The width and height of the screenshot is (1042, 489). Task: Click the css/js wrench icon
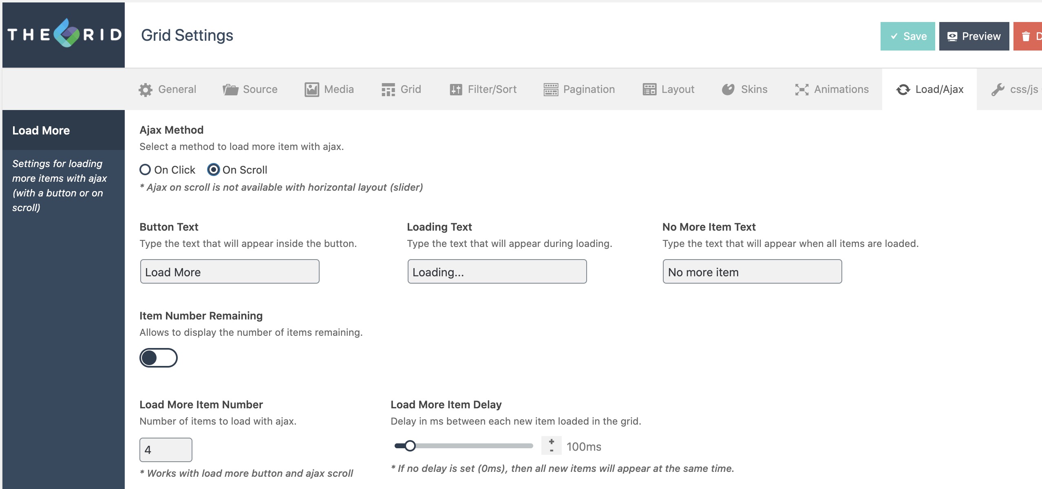(x=998, y=90)
